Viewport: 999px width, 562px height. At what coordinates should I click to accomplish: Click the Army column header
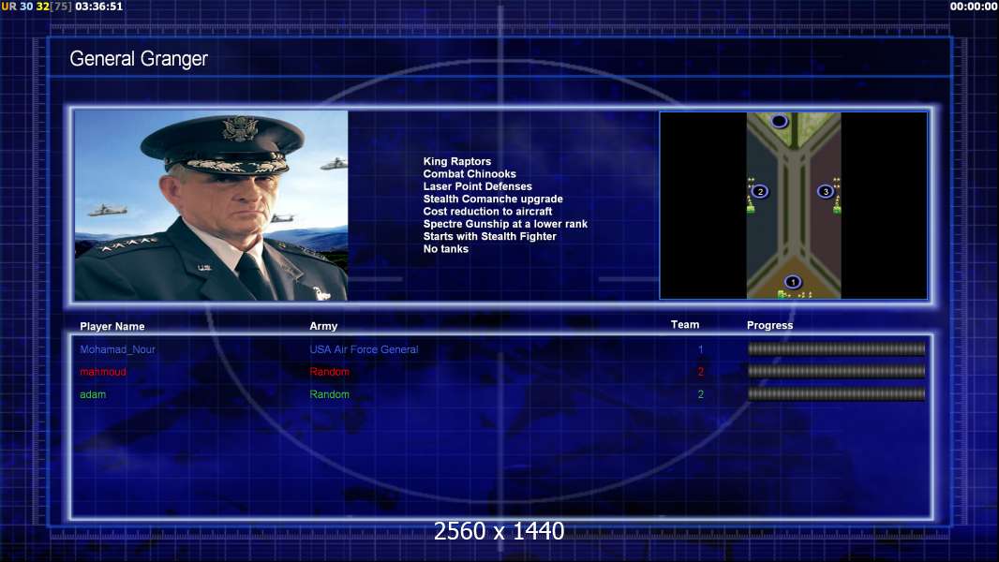click(323, 326)
